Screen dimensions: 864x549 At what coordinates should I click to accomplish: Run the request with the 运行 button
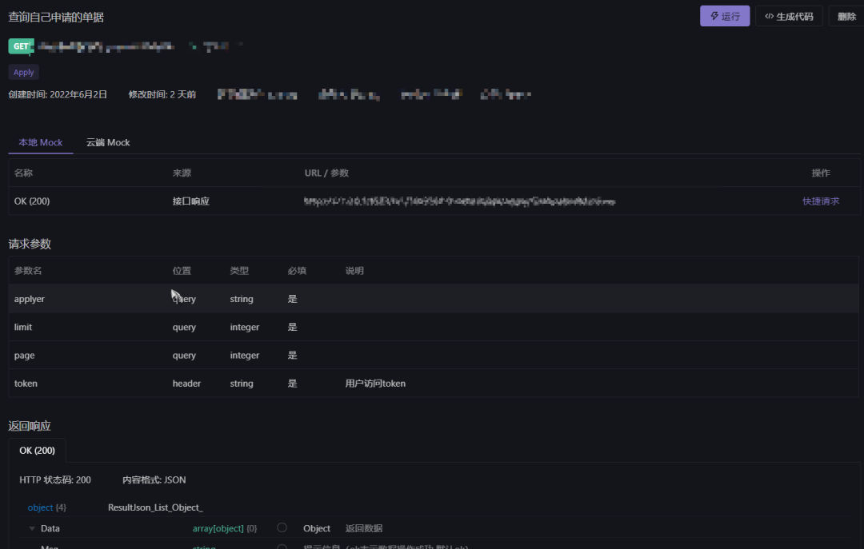(x=724, y=15)
